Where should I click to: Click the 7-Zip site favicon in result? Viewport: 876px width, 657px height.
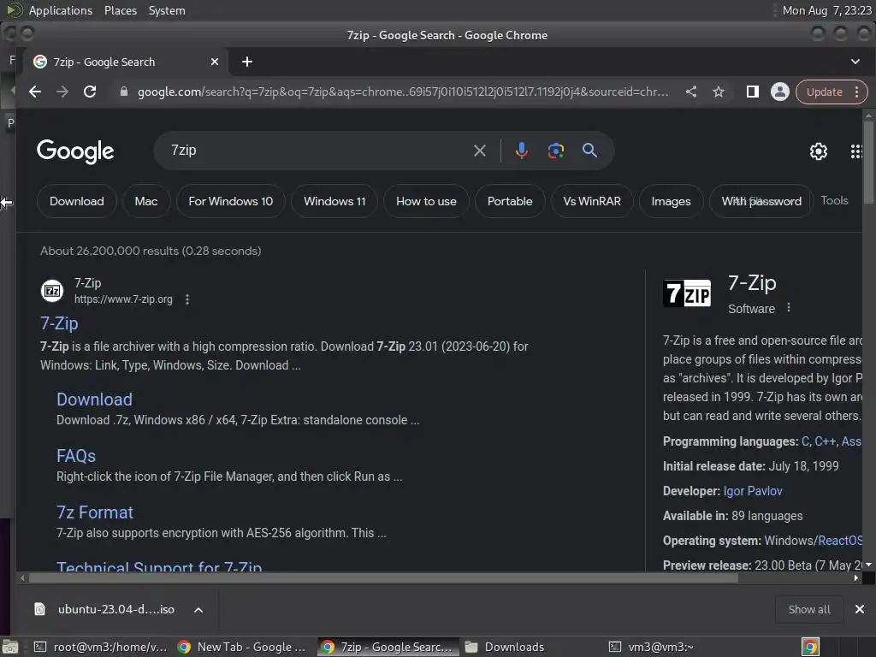click(x=52, y=291)
